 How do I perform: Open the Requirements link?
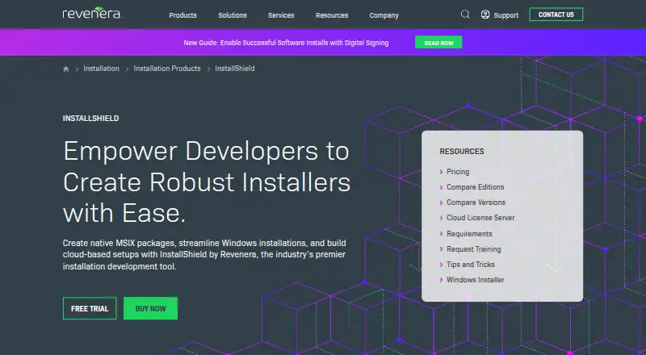(469, 233)
